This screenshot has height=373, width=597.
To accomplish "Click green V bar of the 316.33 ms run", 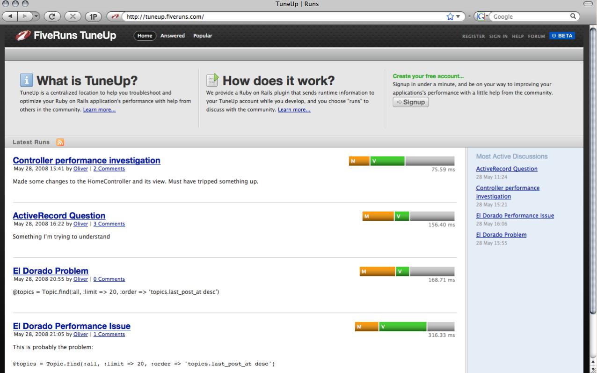I will pos(403,327).
